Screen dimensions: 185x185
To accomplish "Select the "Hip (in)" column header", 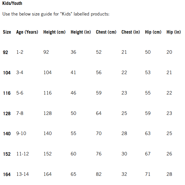I will click(174, 32).
